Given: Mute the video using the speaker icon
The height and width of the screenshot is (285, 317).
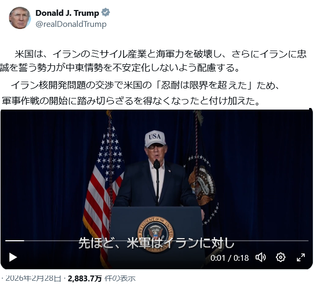Looking at the screenshot, I should click(x=261, y=257).
